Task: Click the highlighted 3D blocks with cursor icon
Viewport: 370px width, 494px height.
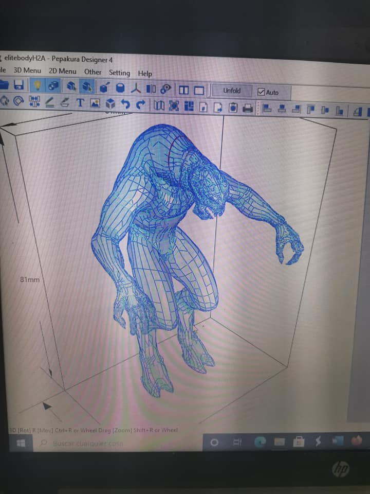Action: pyautogui.click(x=87, y=86)
